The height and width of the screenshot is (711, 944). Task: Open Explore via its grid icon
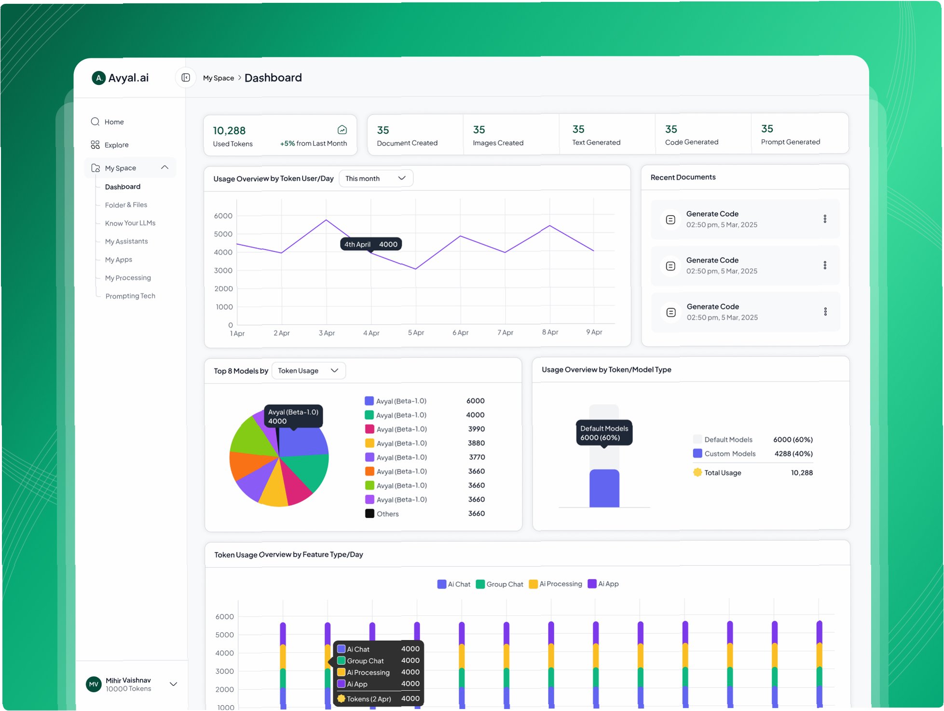pos(95,145)
